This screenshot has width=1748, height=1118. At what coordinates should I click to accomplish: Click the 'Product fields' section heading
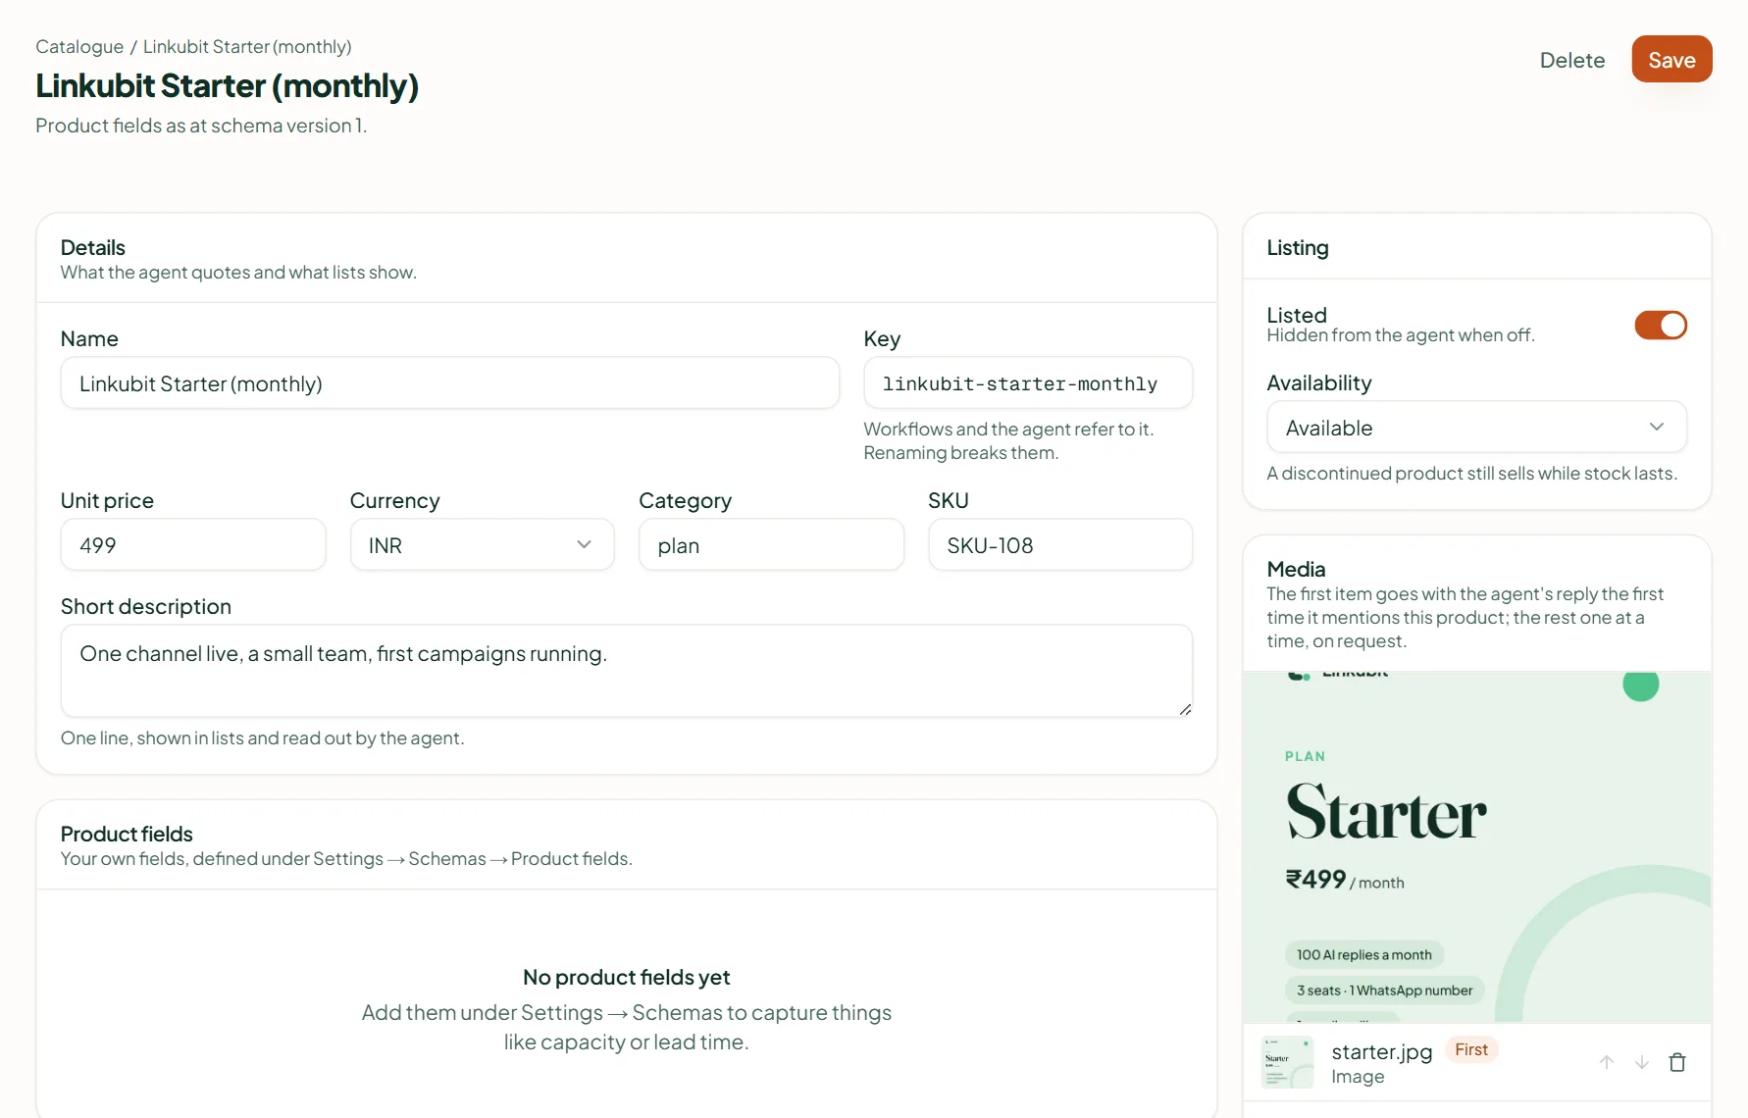tap(127, 834)
